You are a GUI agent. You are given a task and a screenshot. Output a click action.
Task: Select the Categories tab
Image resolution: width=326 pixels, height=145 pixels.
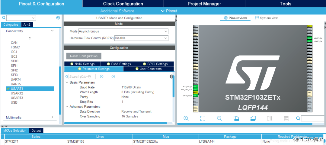point(11,24)
